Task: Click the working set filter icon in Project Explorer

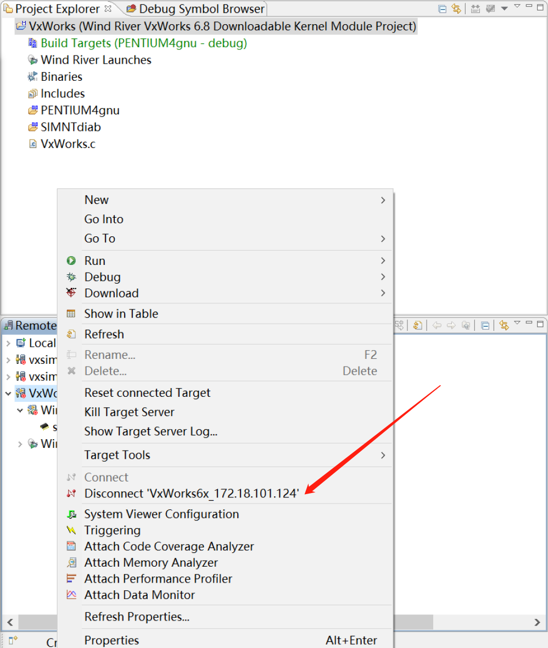Action: (490, 8)
